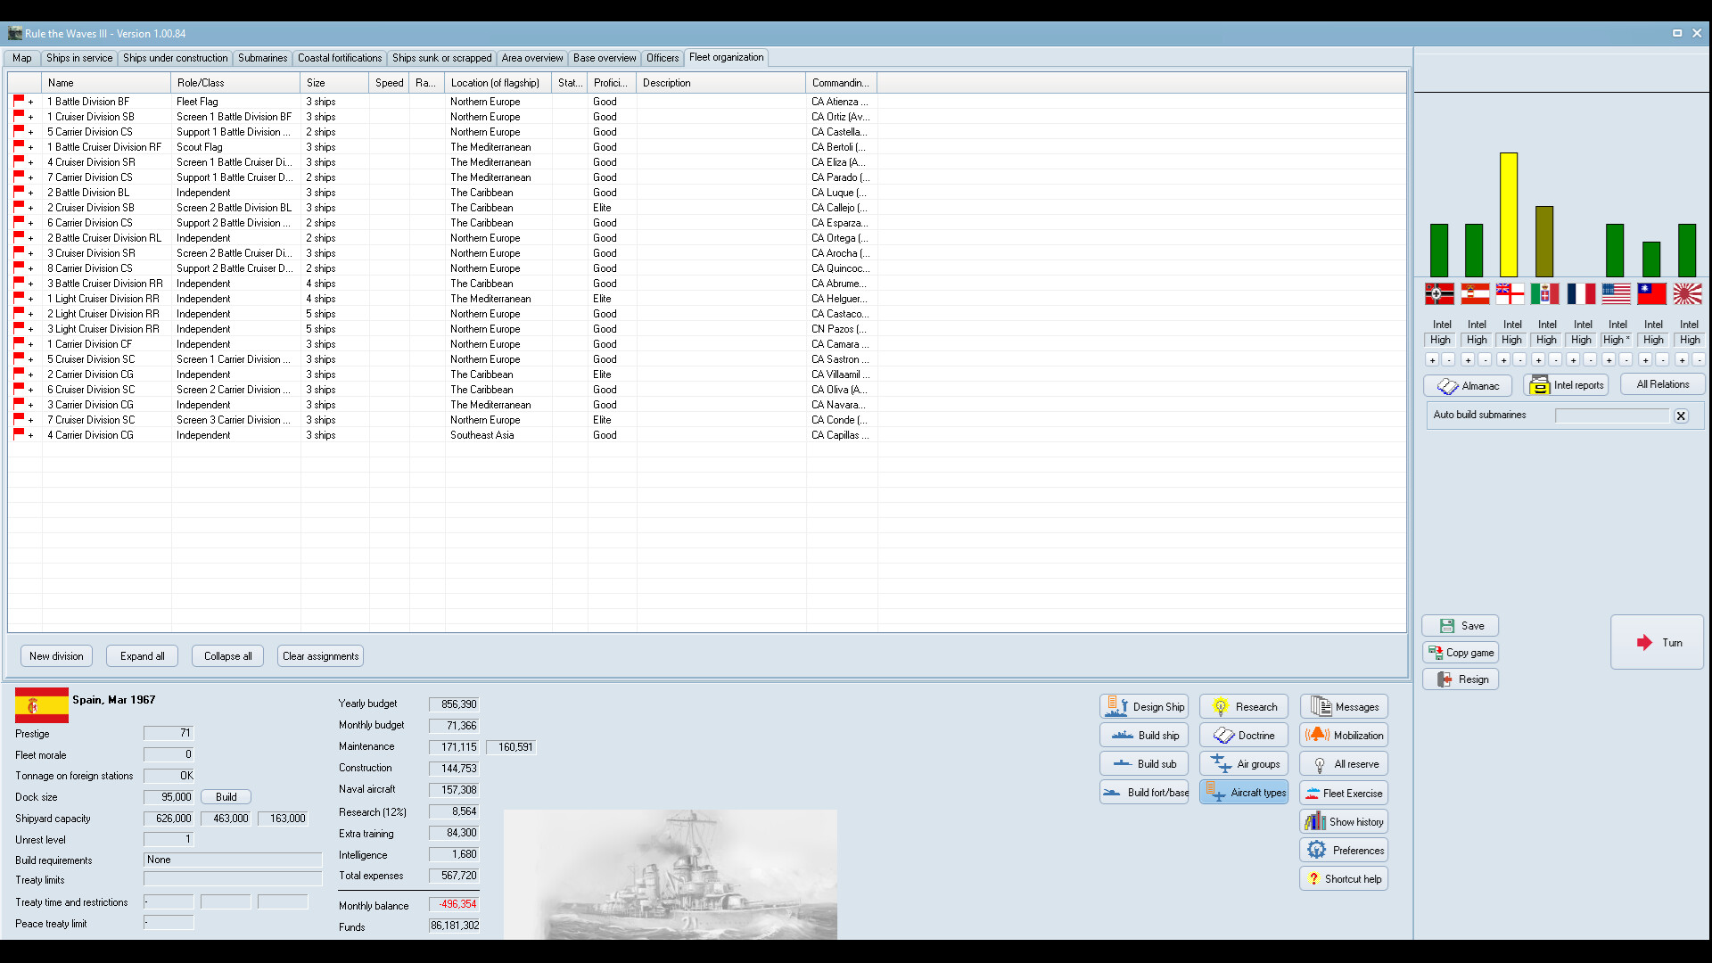Expand the 1 Battle Division BF entry
This screenshot has height=963, width=1712.
tap(29, 102)
